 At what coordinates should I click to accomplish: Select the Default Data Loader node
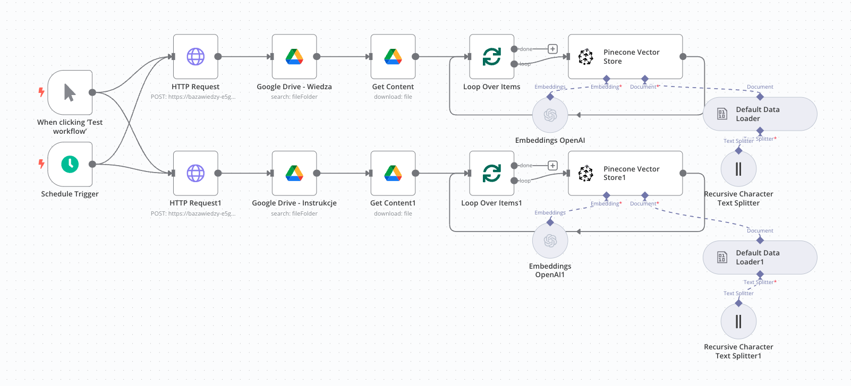[x=760, y=114]
